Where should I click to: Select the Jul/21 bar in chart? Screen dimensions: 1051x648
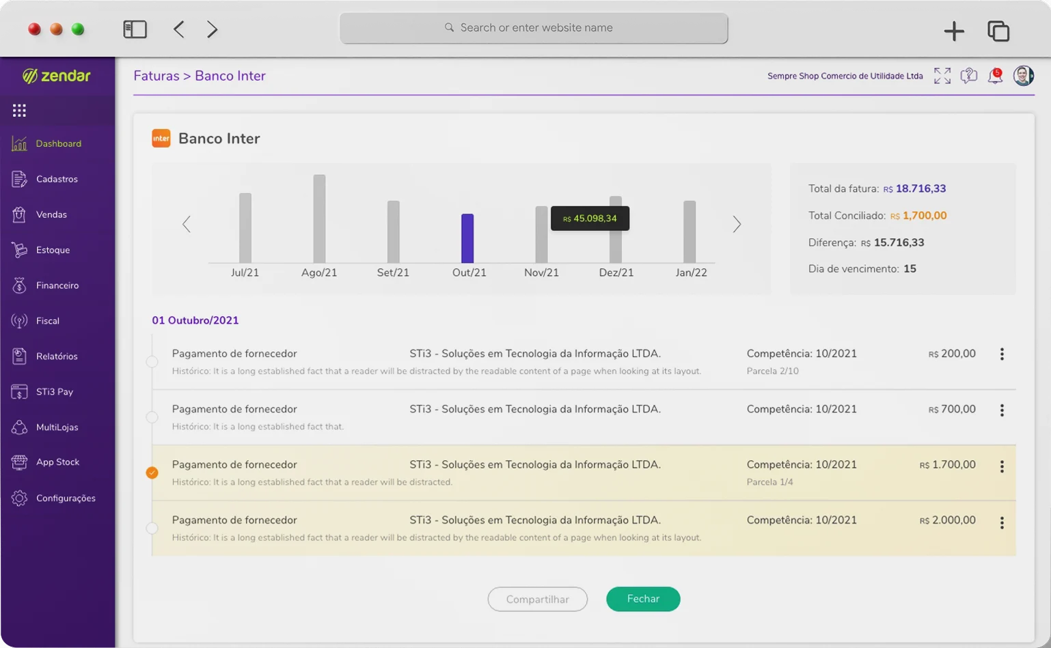point(245,228)
